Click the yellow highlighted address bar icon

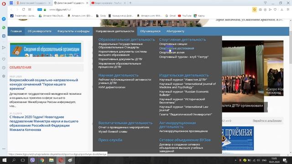click(x=255, y=10)
